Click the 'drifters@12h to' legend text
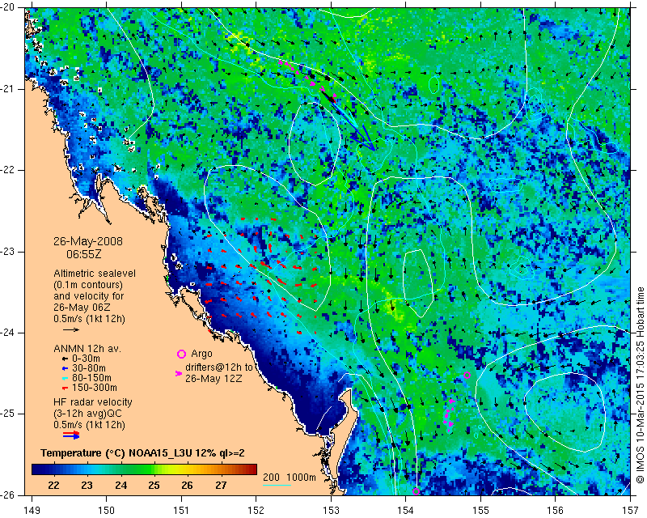Viewport: 647px width, 518px height. pos(218,367)
